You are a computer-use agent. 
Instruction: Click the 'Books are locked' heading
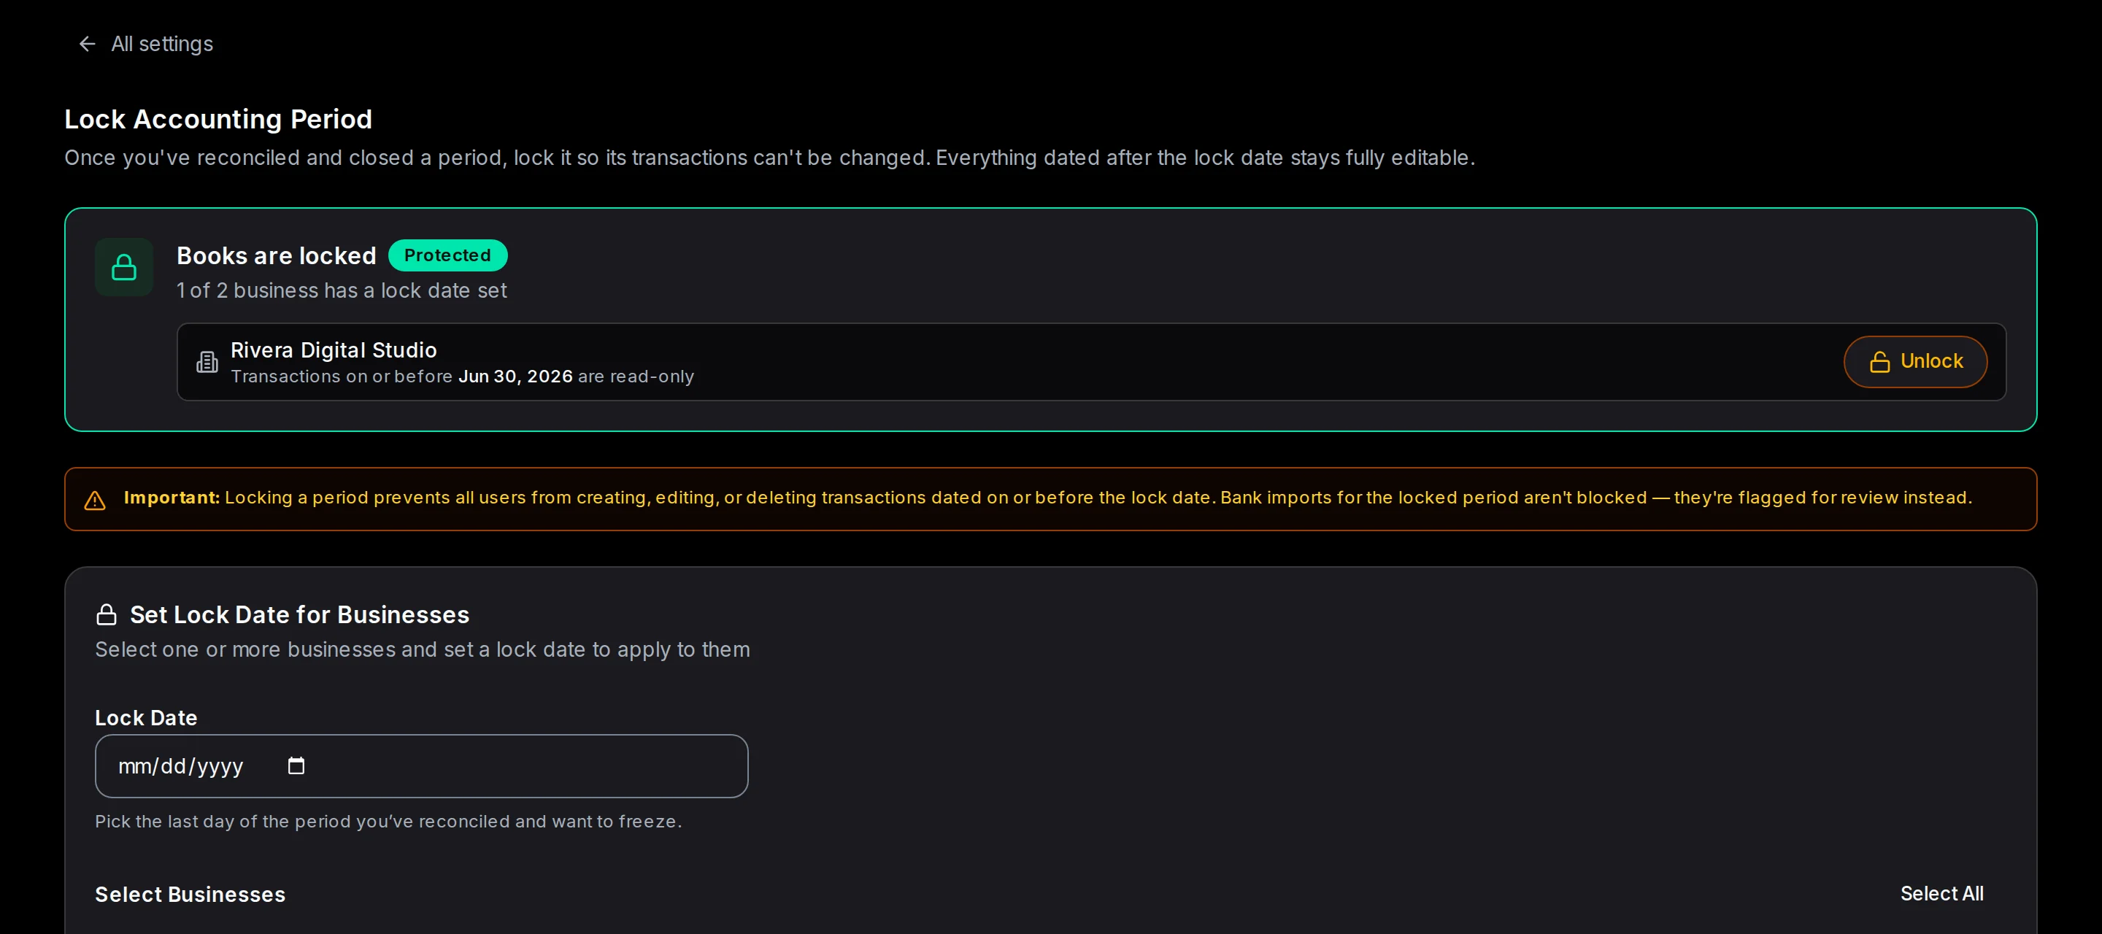(276, 255)
